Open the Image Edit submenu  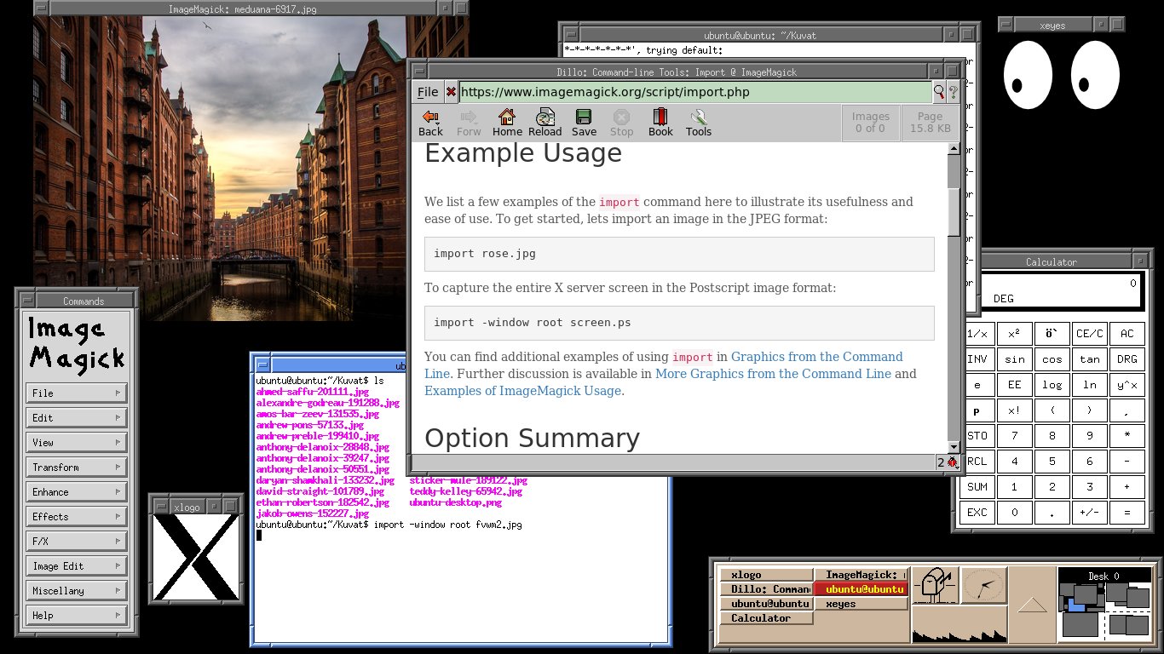tap(77, 565)
